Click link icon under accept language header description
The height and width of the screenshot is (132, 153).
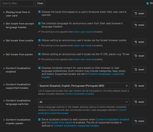point(39,32)
